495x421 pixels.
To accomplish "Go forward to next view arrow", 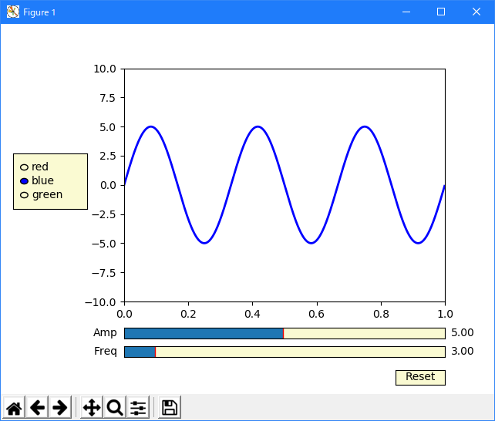I will coord(60,407).
